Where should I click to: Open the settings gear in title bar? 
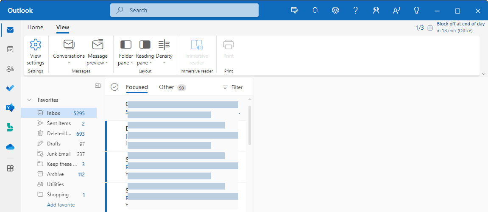pyautogui.click(x=335, y=10)
